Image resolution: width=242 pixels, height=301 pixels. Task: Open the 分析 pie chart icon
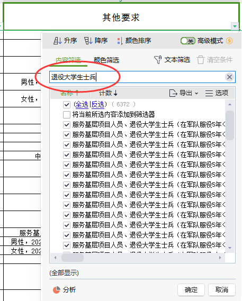tap(57, 290)
